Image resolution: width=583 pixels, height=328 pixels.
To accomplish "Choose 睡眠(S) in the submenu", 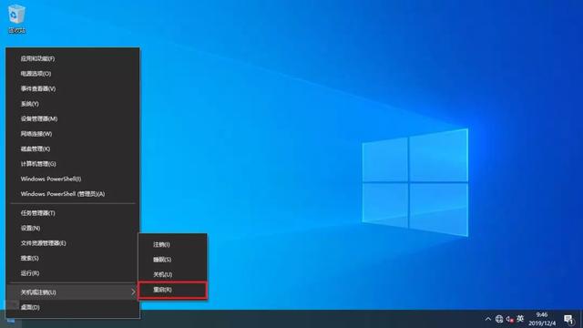I will [x=172, y=260].
